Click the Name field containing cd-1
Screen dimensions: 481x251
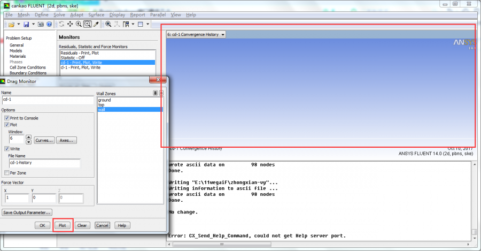[48, 100]
